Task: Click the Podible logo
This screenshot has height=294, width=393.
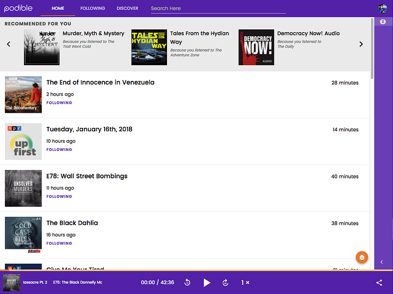Action: pos(18,8)
